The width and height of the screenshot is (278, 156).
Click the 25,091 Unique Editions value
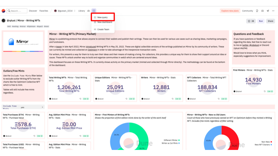tap(115, 87)
